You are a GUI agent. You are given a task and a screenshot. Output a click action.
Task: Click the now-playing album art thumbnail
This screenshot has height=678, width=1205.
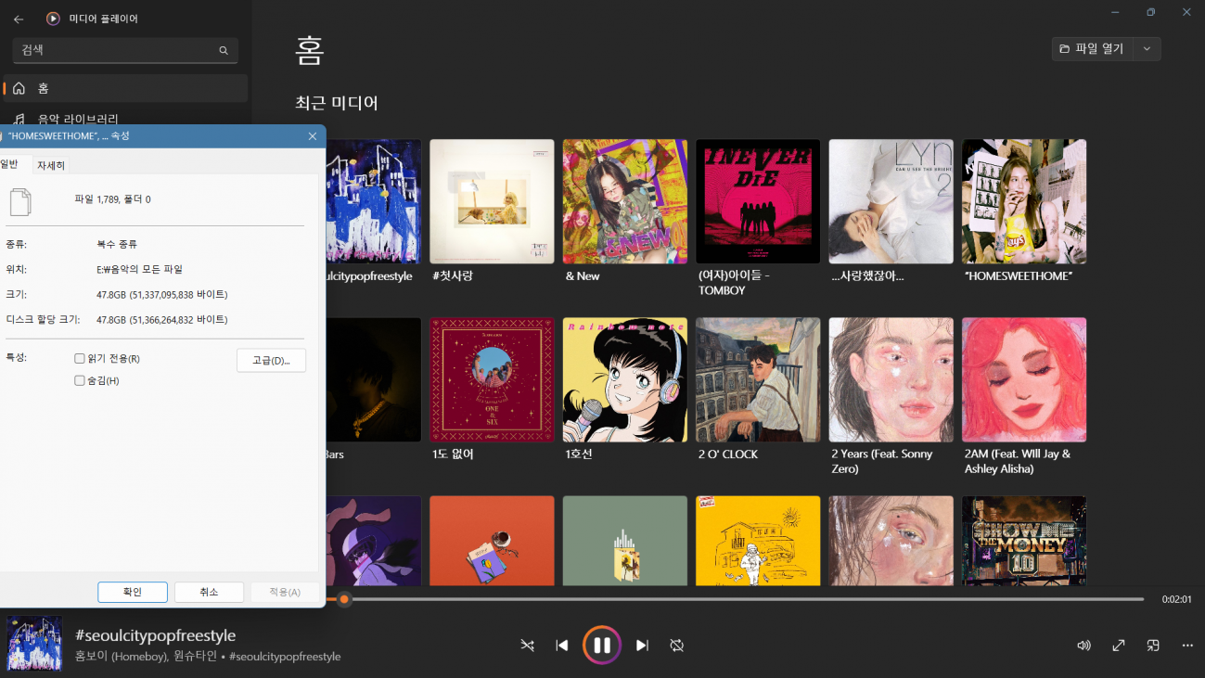point(34,644)
